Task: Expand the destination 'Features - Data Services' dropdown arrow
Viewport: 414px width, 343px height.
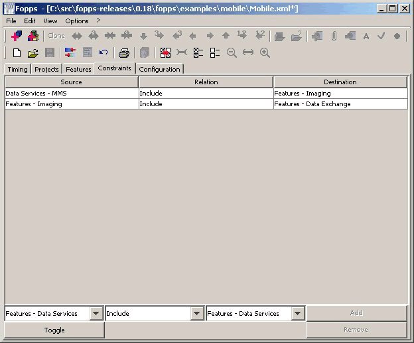Action: pyautogui.click(x=297, y=313)
